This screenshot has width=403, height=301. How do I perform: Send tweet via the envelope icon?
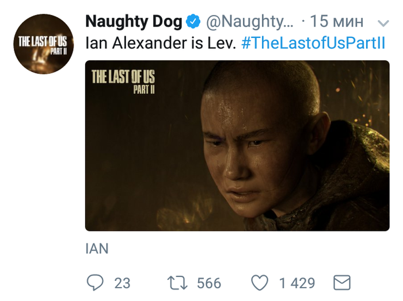[343, 283]
